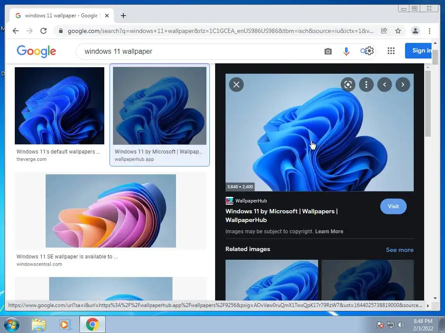
Task: Reload the current Google page
Action: click(x=43, y=31)
